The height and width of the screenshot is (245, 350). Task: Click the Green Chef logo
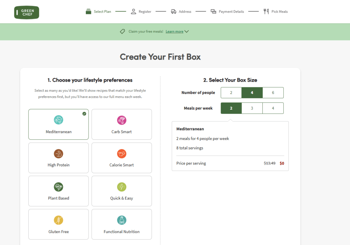click(27, 12)
